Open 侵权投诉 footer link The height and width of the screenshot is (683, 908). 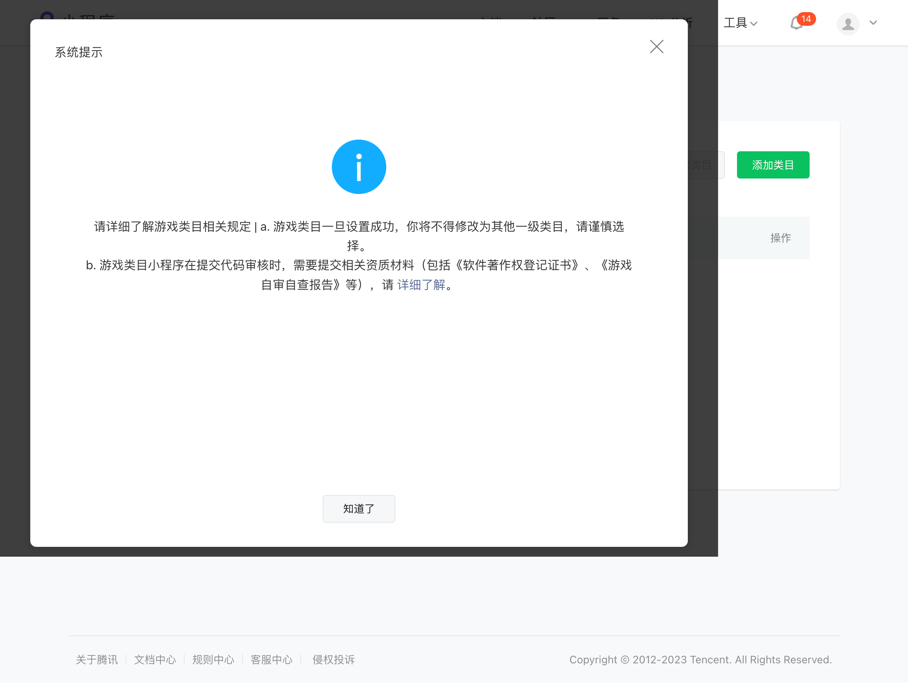point(333,660)
